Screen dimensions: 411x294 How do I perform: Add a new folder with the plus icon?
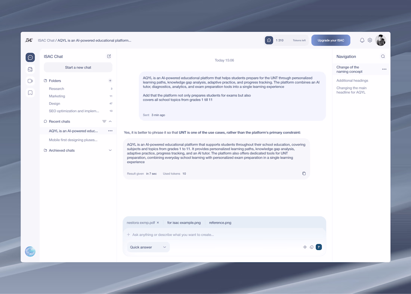click(x=110, y=80)
